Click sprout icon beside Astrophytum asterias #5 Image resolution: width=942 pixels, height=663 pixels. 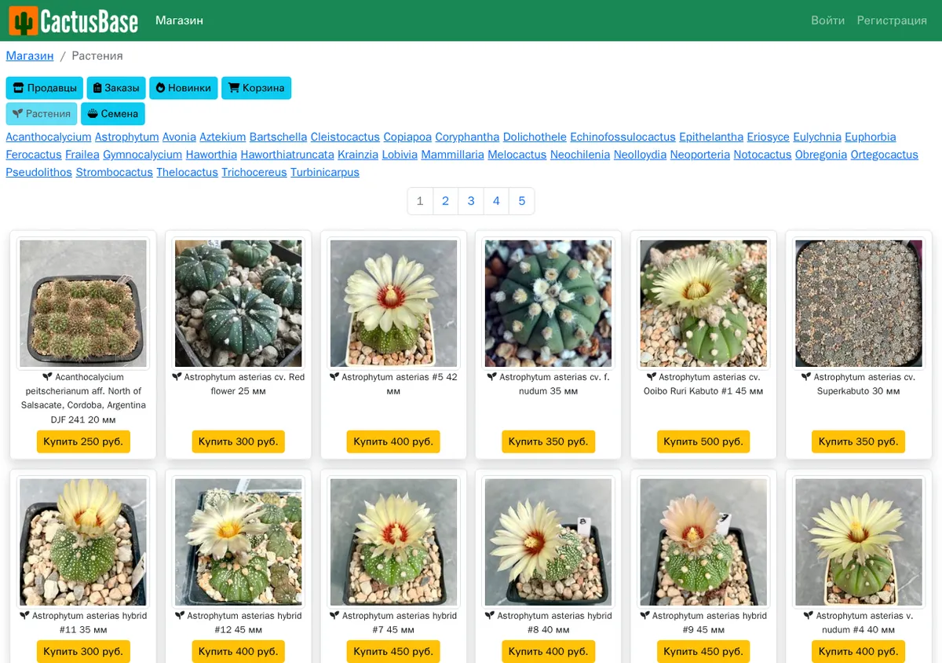point(334,378)
